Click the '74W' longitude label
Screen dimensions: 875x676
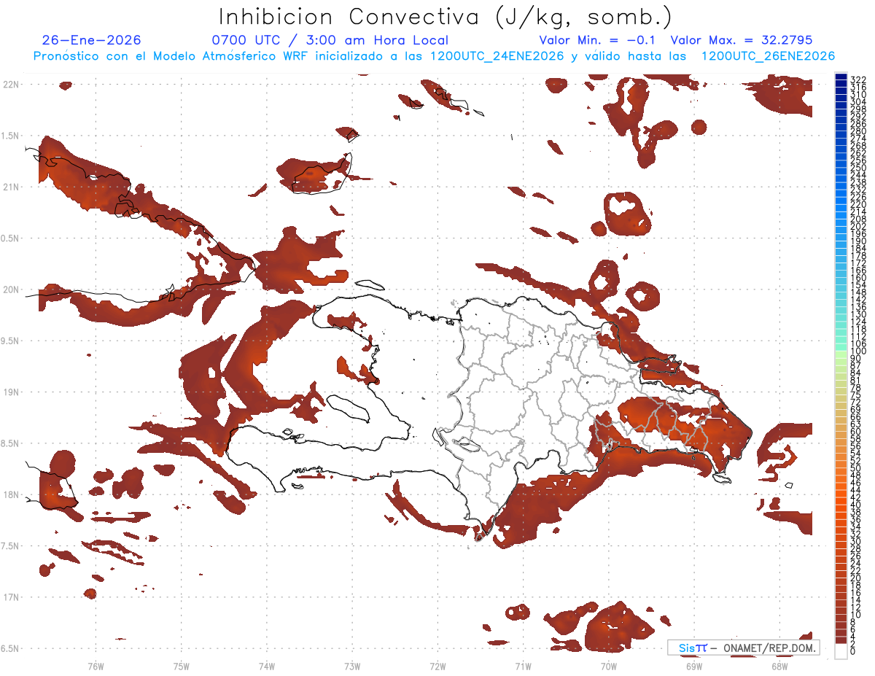point(267,666)
